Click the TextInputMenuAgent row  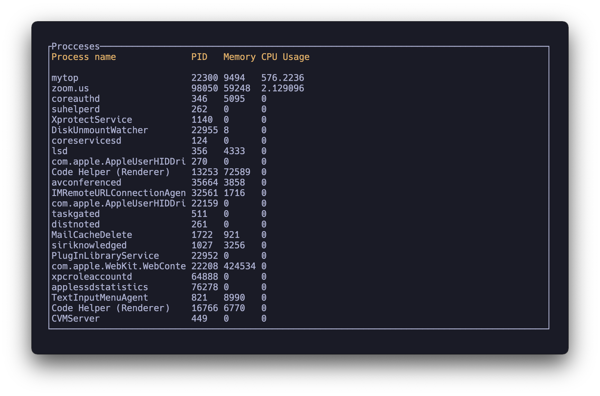click(x=100, y=297)
